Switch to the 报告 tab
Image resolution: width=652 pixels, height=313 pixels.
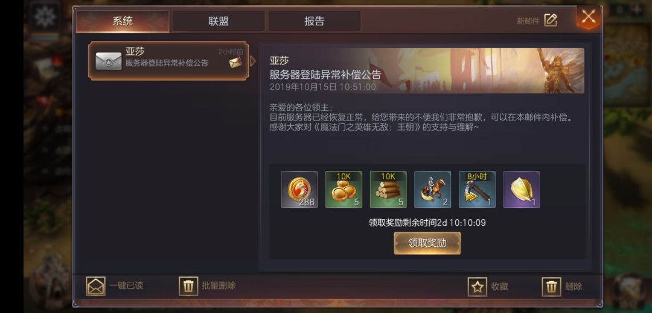[x=315, y=21]
